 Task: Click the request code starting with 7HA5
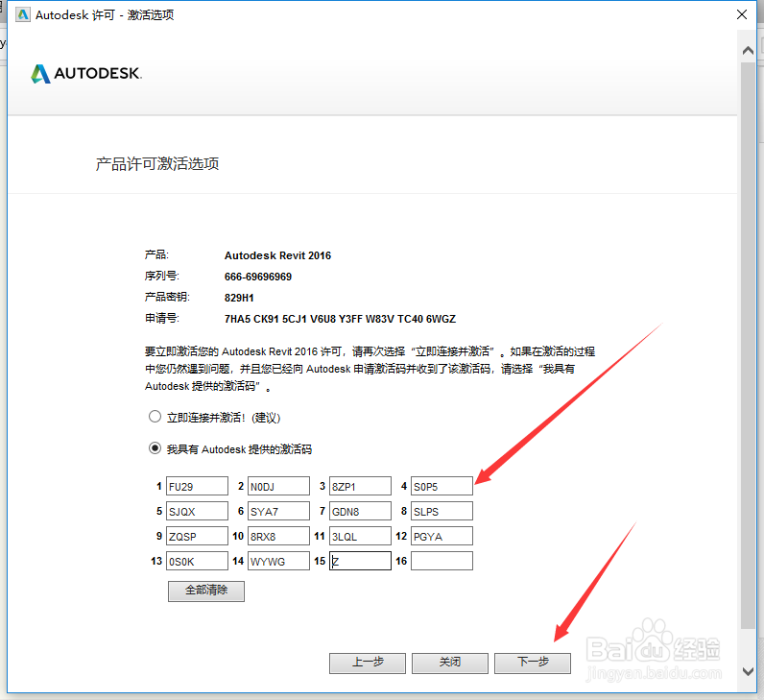coord(340,319)
